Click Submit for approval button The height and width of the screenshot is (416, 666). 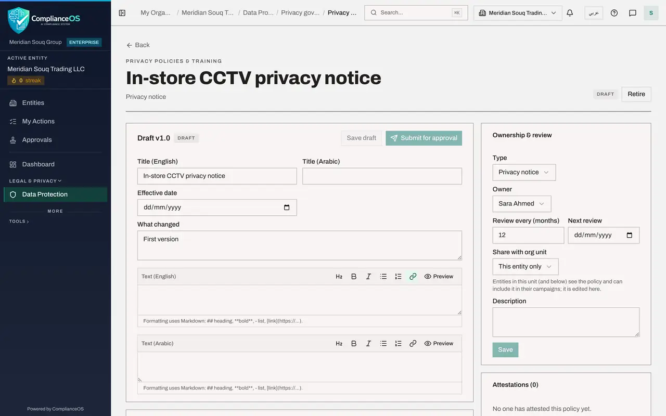[x=424, y=138]
